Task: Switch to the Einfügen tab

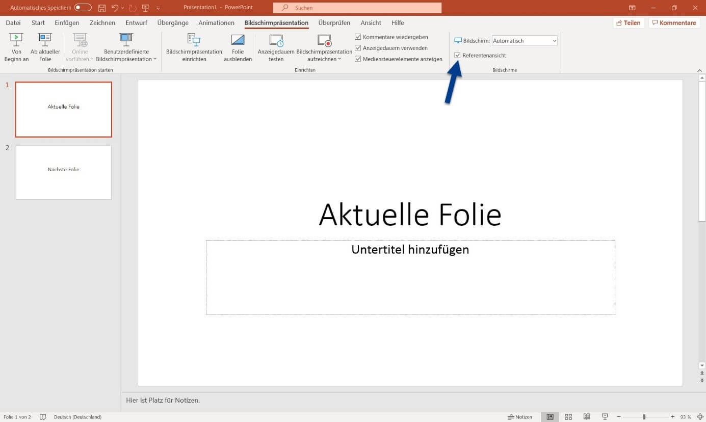Action: point(67,23)
